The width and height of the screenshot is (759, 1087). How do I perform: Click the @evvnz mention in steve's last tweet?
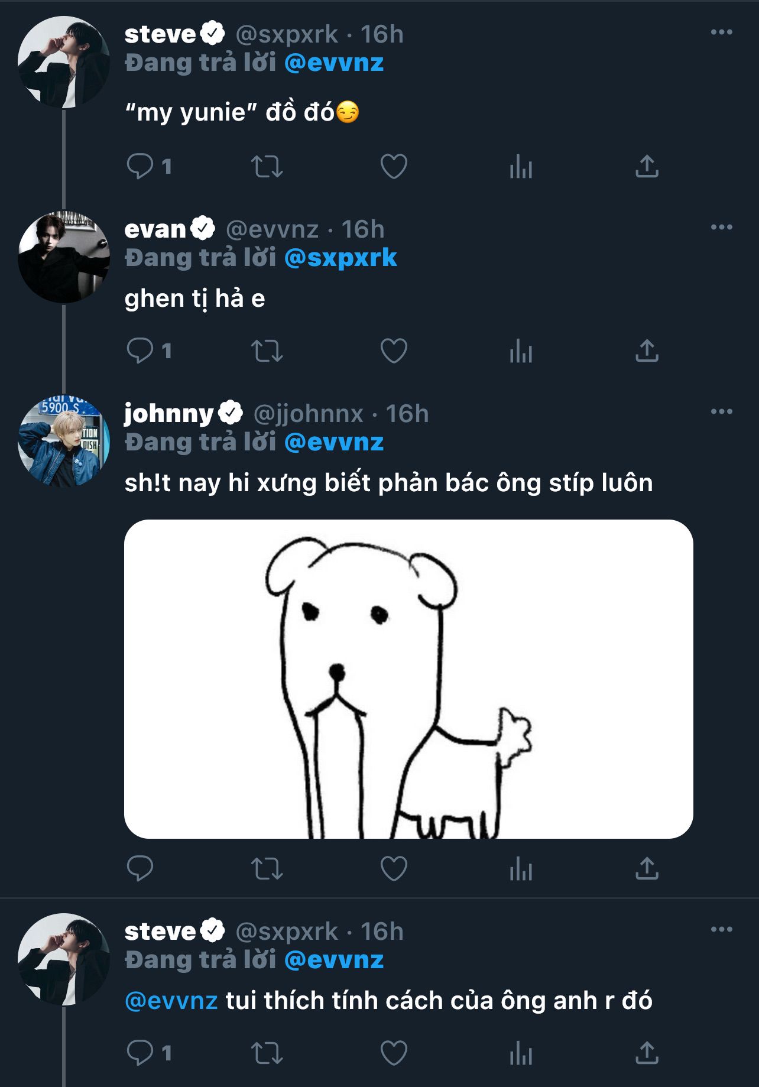click(171, 1001)
